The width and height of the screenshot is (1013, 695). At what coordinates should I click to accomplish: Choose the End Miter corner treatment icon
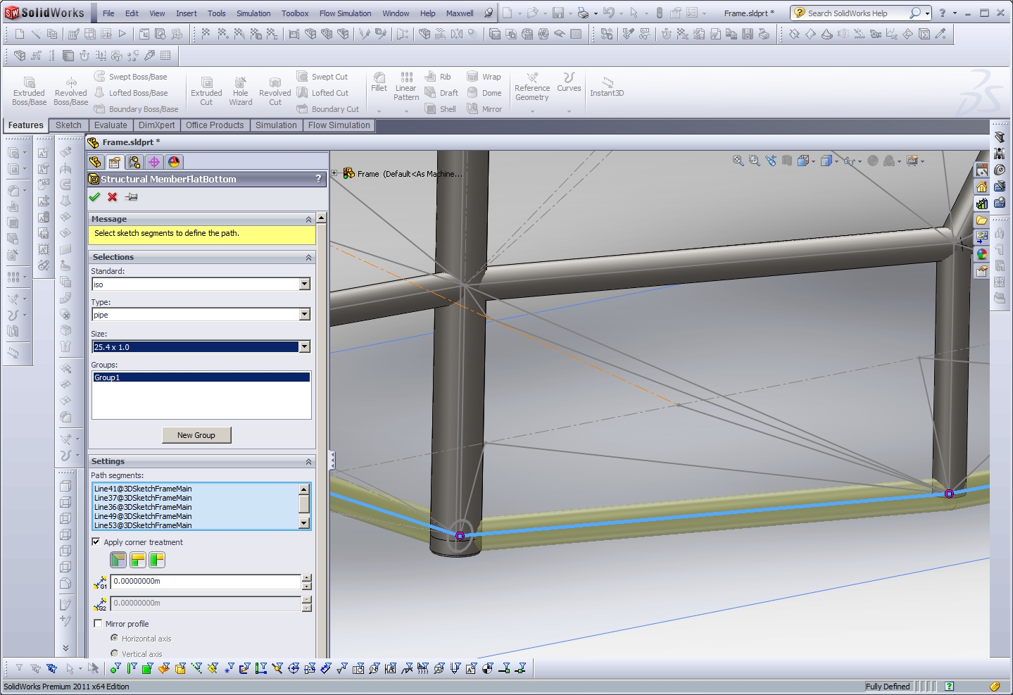[x=118, y=560]
